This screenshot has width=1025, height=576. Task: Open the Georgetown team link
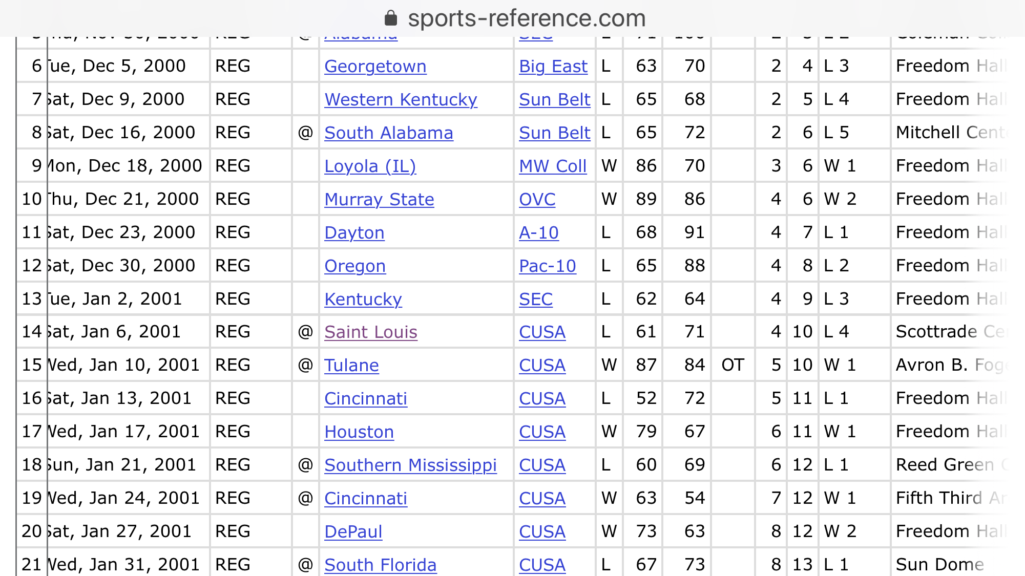point(375,66)
